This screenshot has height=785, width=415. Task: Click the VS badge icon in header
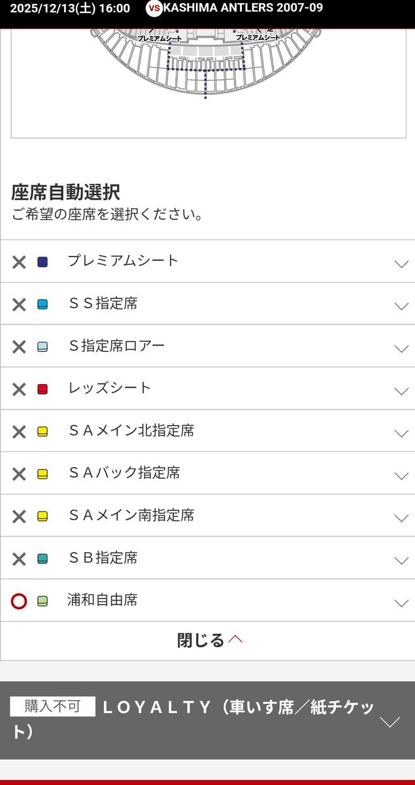(x=154, y=9)
